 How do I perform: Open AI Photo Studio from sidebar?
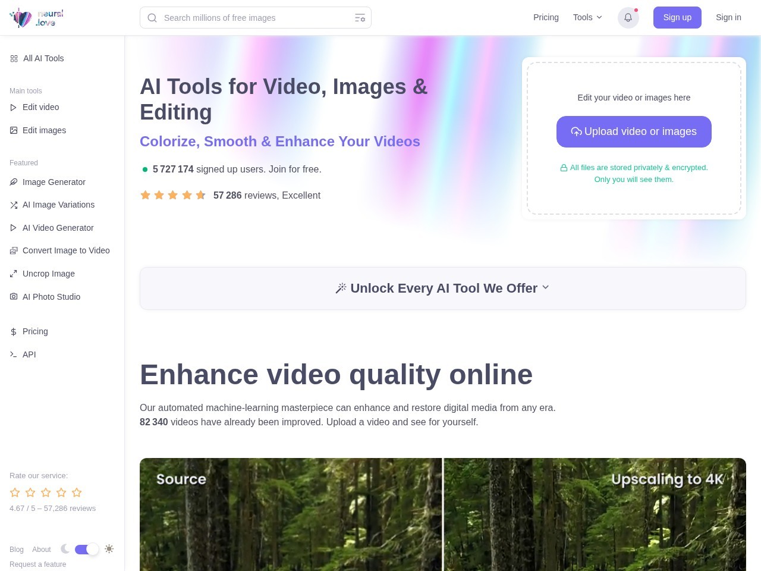click(51, 297)
